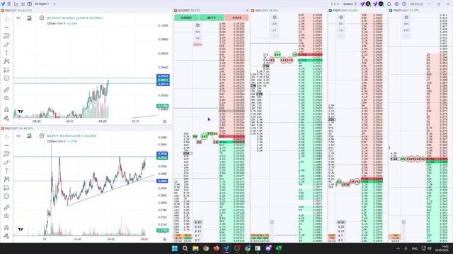Close first XAIUSDT order book panel
The width and height of the screenshot is (453, 254).
click(247, 11)
